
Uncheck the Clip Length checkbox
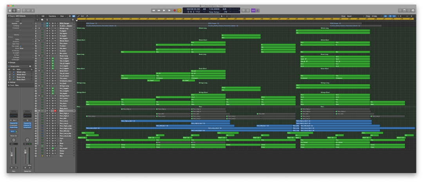click(20, 46)
